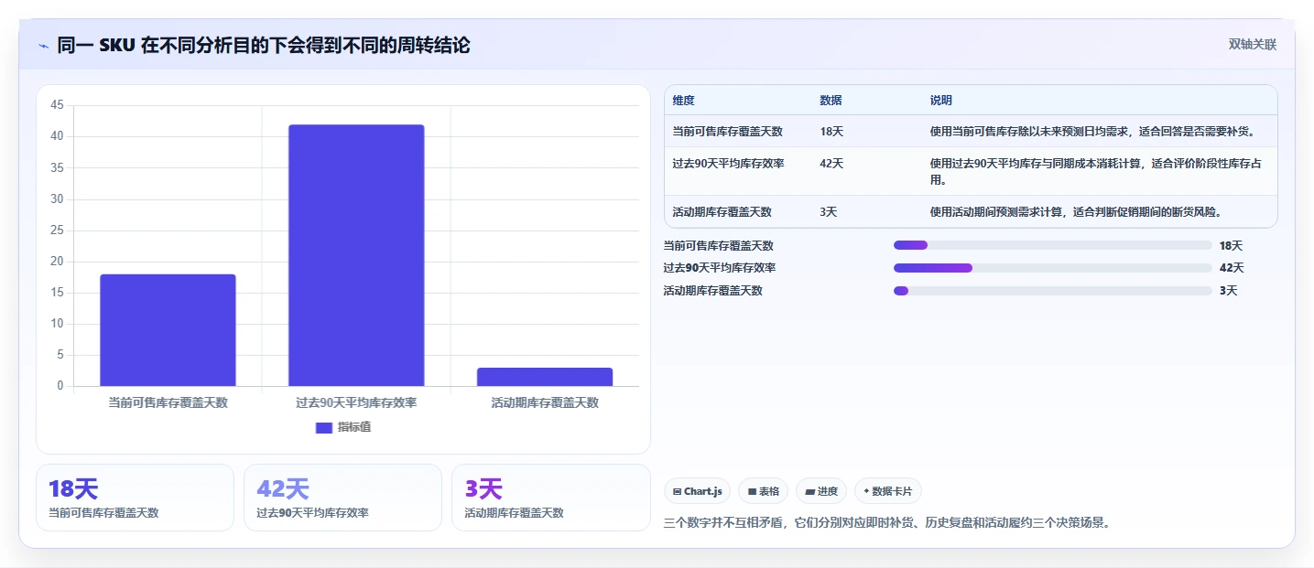Click the footer note 三个数字并不互相矛盾

tap(886, 524)
